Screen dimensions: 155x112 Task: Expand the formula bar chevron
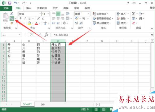click(152, 35)
